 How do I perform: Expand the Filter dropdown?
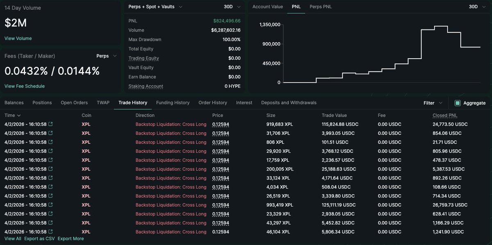click(x=433, y=103)
